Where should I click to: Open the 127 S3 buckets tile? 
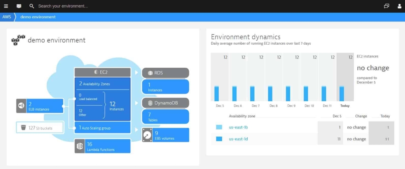point(40,127)
